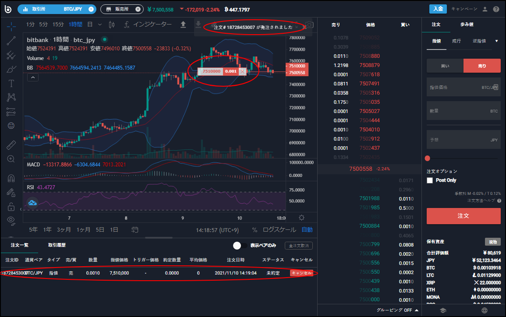Toggle the 表示ペアのみ switch

240,246
